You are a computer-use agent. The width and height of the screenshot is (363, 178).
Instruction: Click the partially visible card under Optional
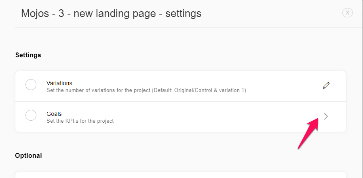[181, 175]
